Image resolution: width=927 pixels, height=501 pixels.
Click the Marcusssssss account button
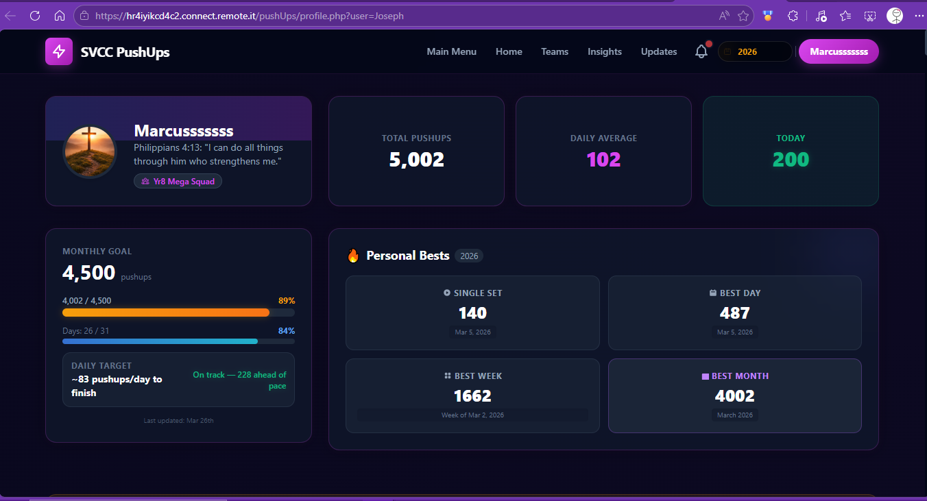[839, 51]
